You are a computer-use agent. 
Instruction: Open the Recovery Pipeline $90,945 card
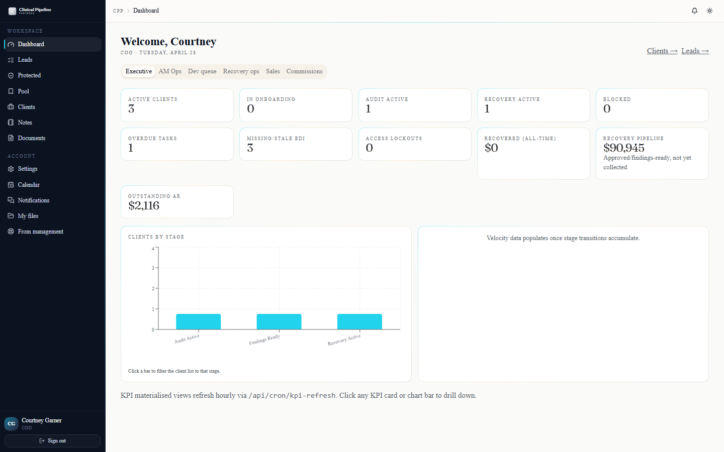click(652, 154)
